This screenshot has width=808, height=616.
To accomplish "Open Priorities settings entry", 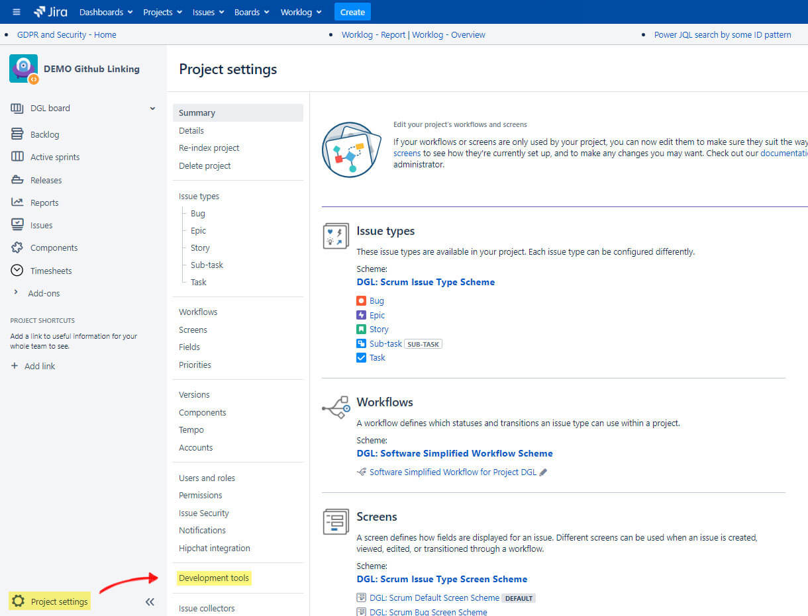I will (x=195, y=365).
